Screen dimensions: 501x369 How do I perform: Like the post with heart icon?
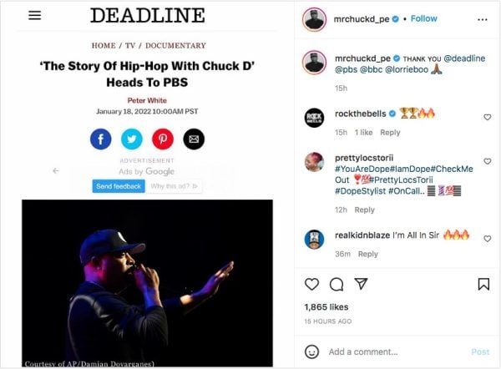311,284
